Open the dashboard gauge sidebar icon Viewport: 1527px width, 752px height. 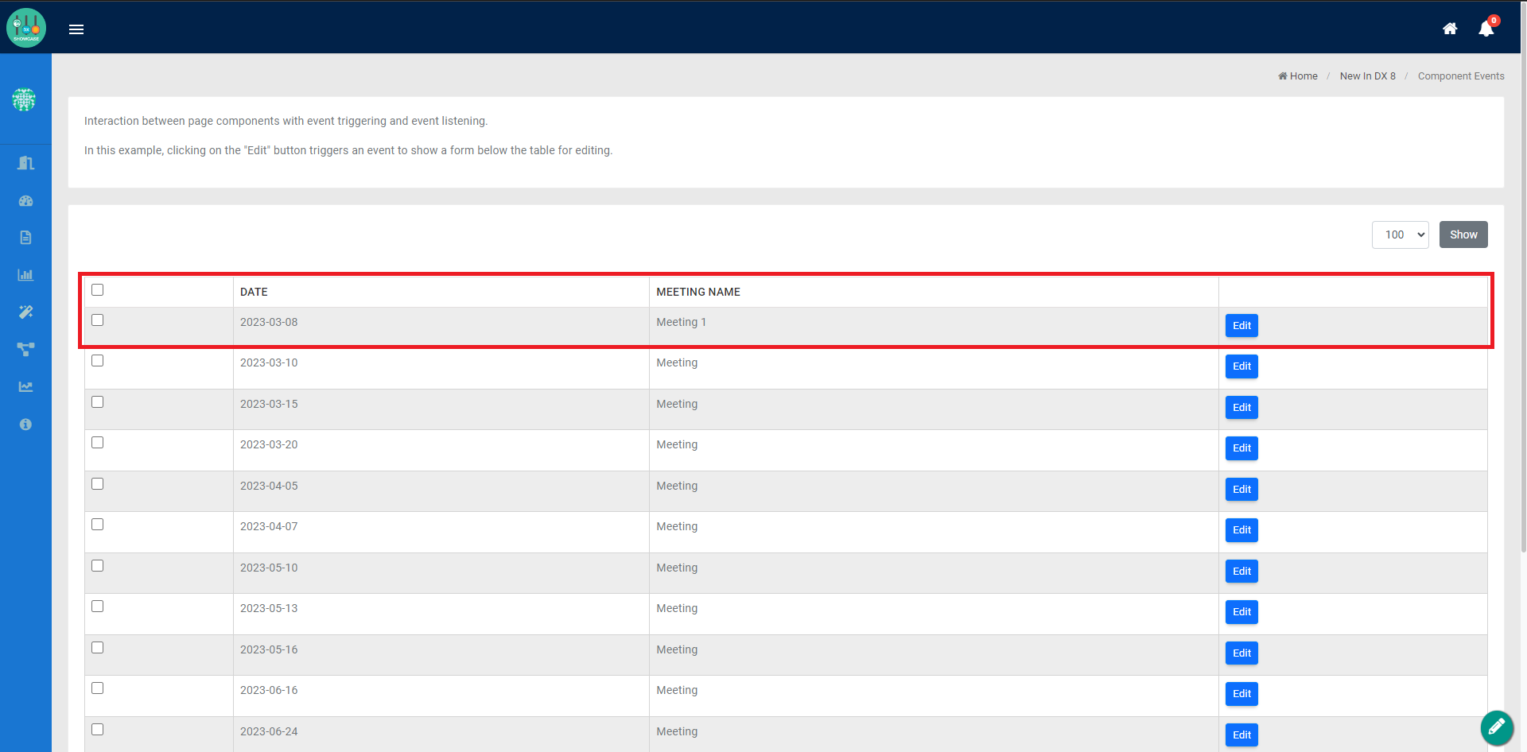pos(25,201)
